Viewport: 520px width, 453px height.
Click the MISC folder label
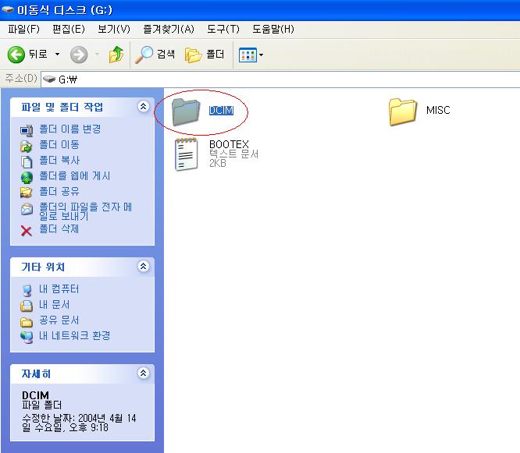(438, 110)
